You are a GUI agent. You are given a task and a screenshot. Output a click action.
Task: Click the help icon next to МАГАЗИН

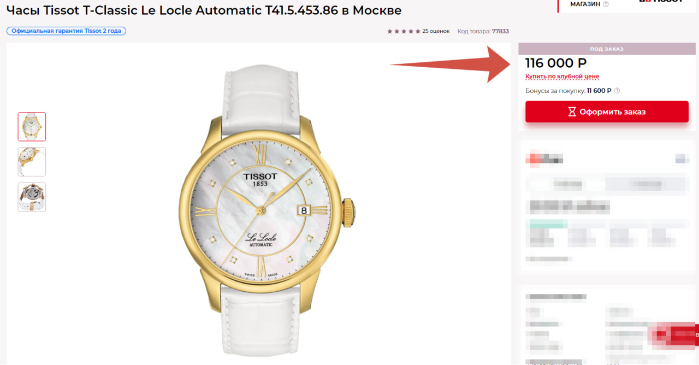(x=606, y=4)
